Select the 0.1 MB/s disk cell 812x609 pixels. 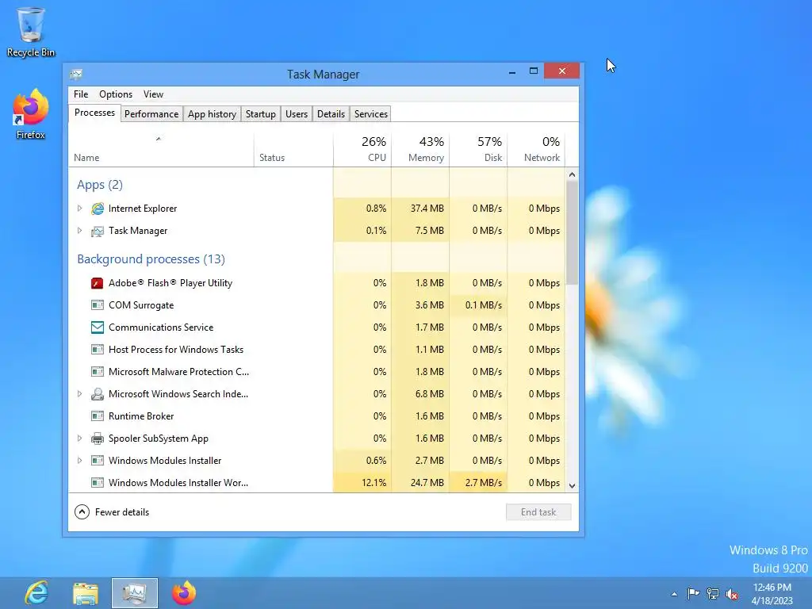[478, 305]
